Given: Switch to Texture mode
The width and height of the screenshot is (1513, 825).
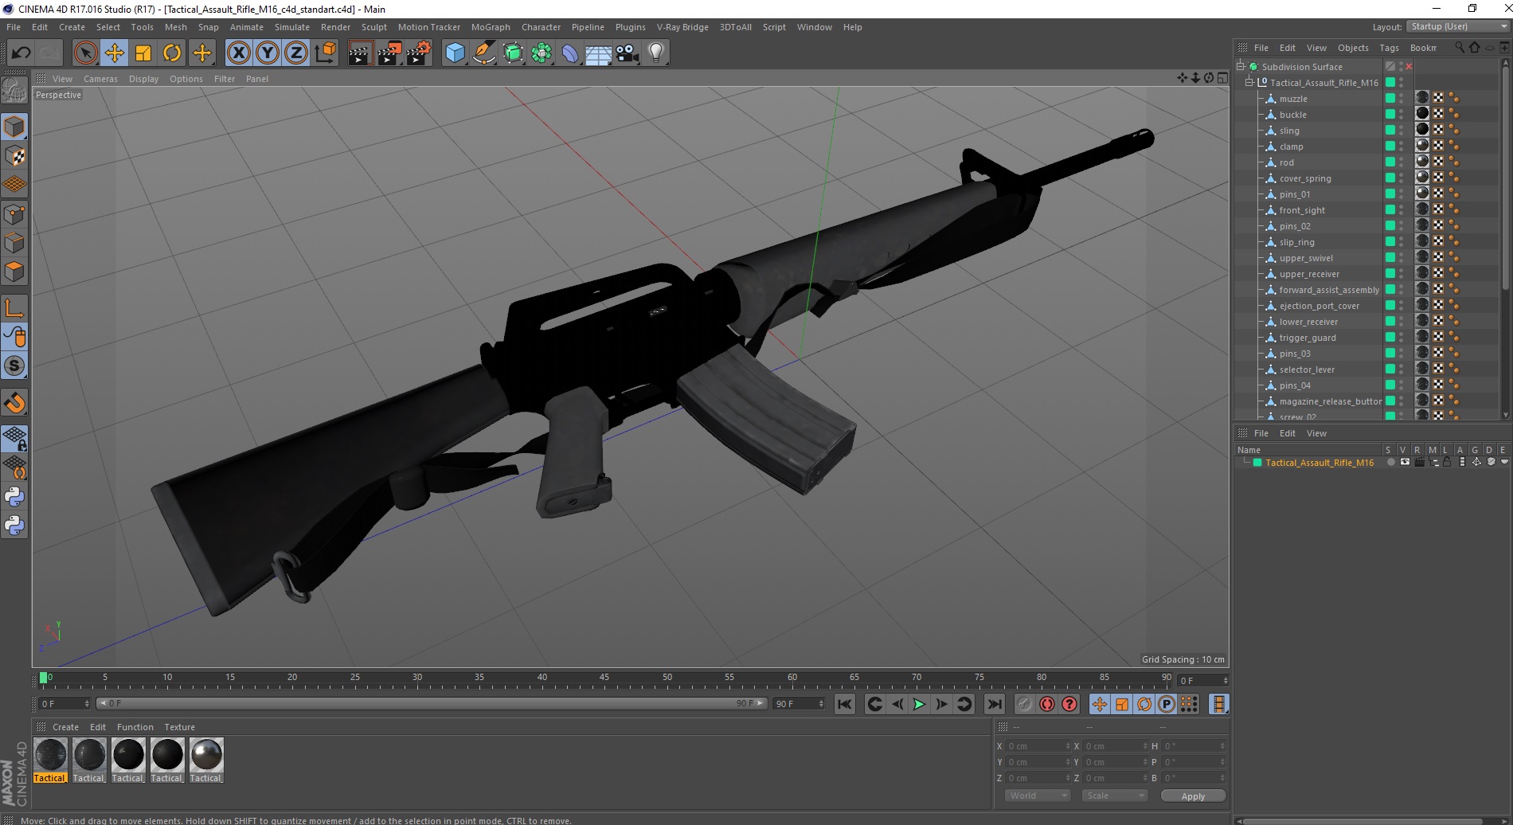Looking at the screenshot, I should point(14,156).
